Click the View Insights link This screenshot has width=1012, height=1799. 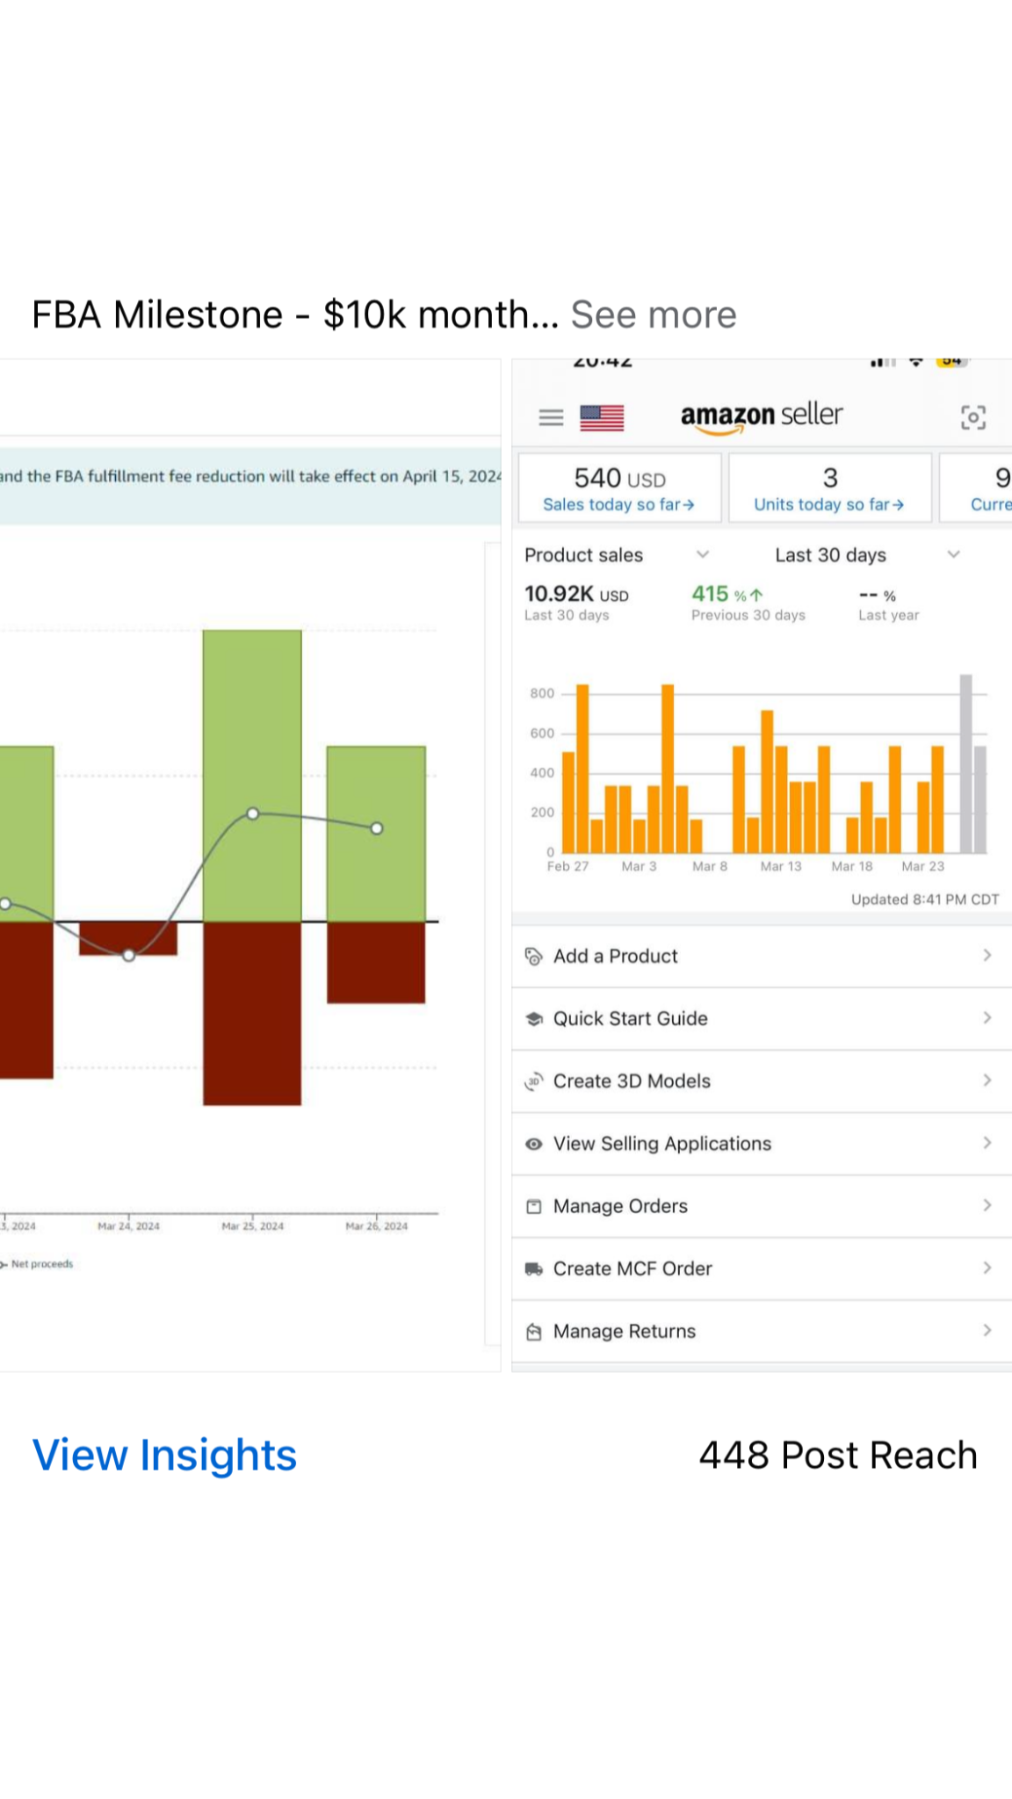tap(164, 1455)
